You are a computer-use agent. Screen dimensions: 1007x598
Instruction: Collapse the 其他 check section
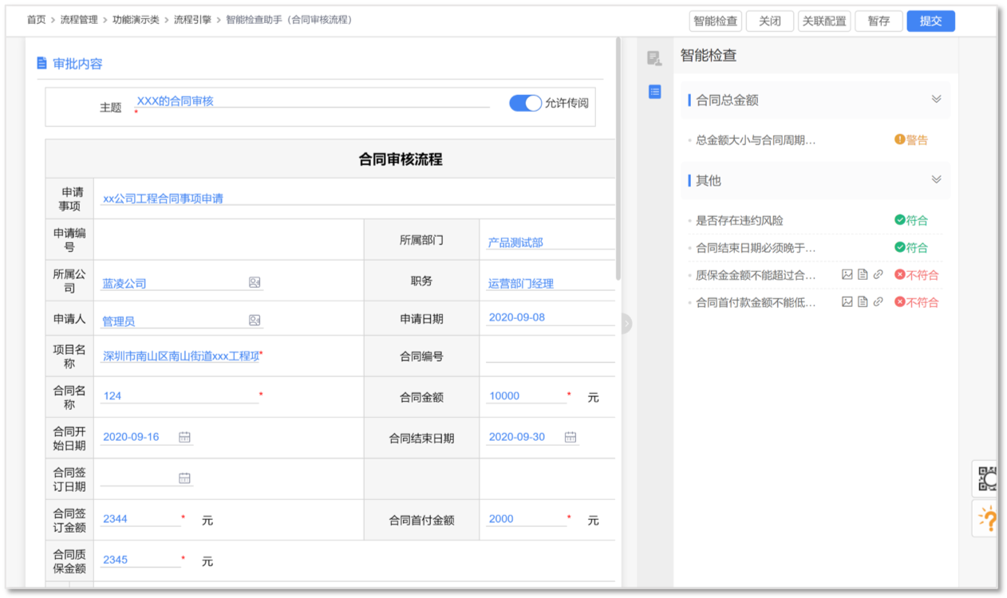click(x=936, y=179)
